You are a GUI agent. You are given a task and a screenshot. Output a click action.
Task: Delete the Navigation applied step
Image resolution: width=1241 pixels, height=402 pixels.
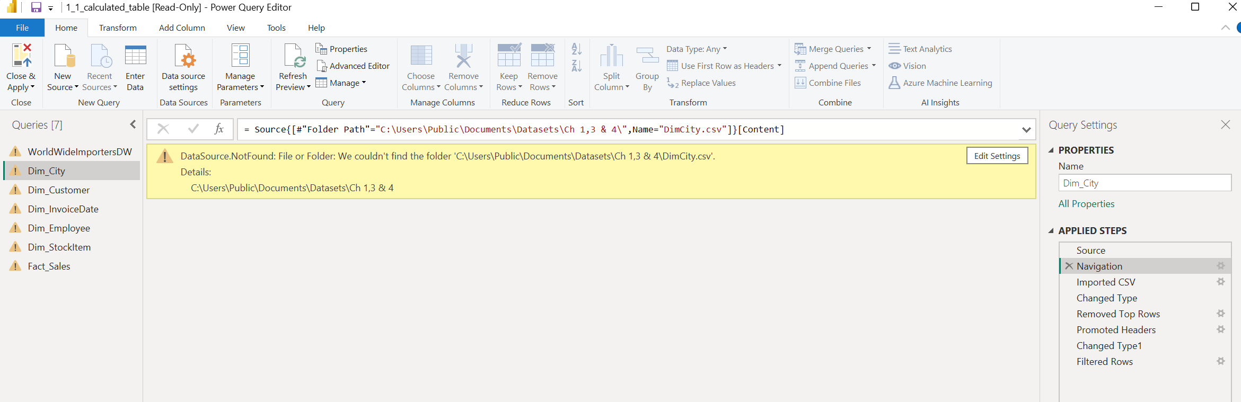click(x=1069, y=266)
